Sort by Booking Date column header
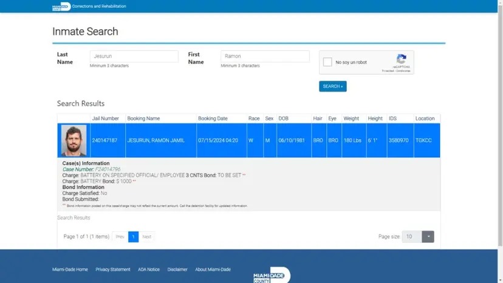This screenshot has width=503, height=283. (213, 118)
